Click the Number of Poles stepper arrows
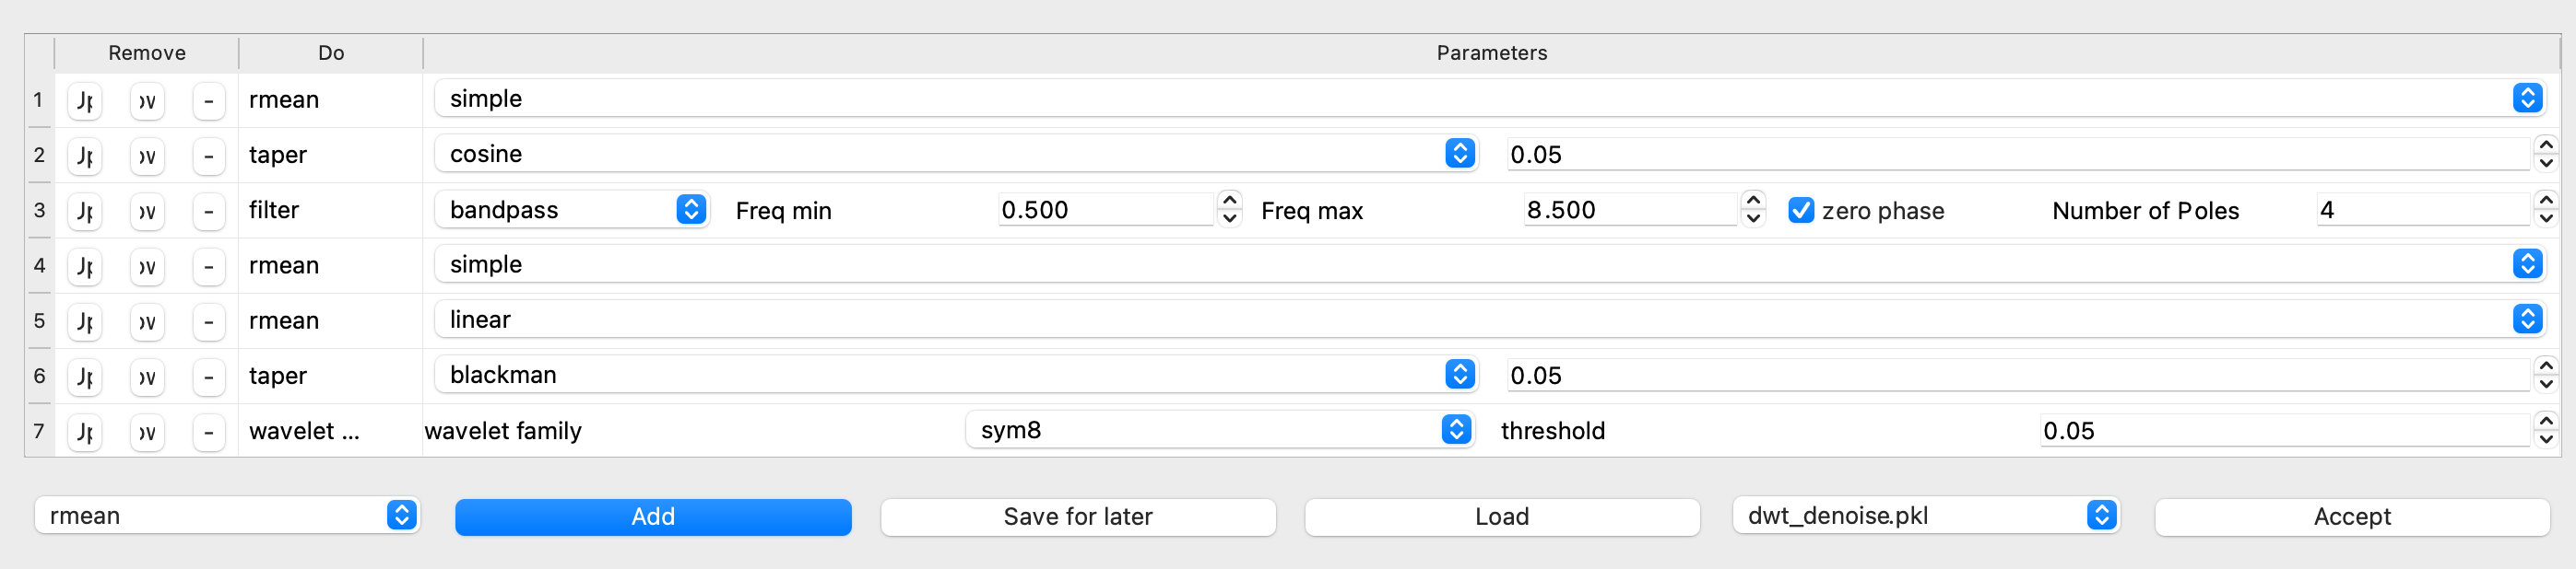This screenshot has width=2576, height=569. tap(2546, 209)
